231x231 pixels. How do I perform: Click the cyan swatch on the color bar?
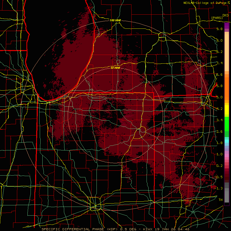[x=227, y=141]
